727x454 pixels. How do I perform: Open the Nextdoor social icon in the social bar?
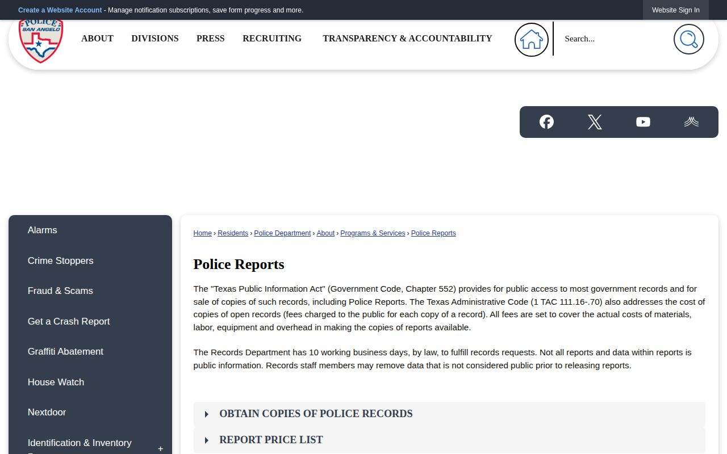tap(691, 122)
